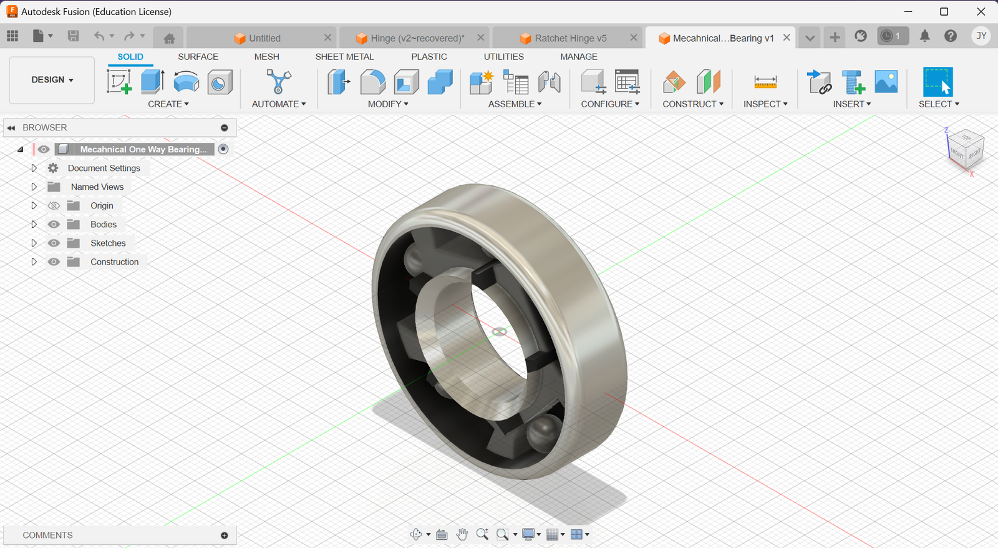Activate the root component radio button
The width and height of the screenshot is (998, 548).
click(x=223, y=149)
